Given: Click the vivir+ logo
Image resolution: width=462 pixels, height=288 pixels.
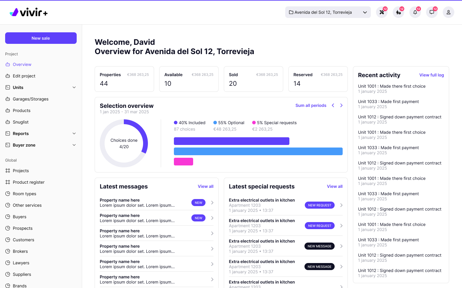Looking at the screenshot, I should click(x=29, y=12).
